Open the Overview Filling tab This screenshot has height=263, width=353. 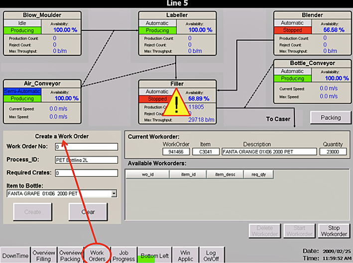point(44,256)
